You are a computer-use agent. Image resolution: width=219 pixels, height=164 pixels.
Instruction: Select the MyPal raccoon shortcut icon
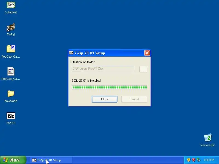[x=11, y=27]
